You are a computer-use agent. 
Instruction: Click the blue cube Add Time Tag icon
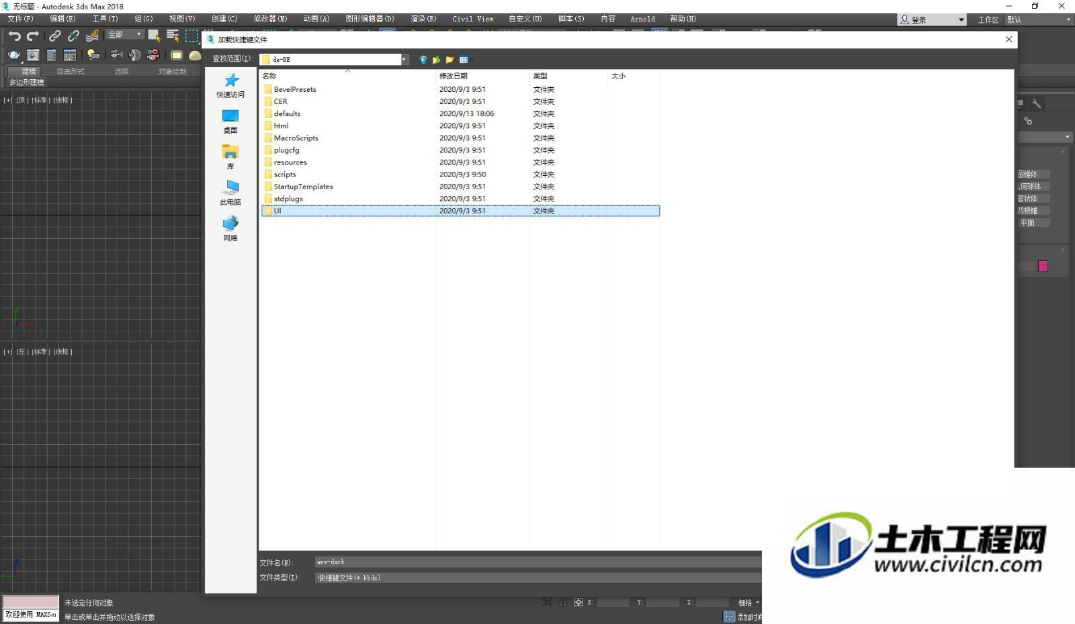(730, 617)
